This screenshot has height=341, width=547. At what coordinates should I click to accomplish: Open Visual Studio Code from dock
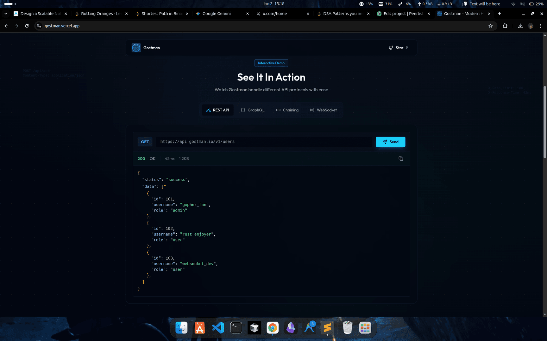pyautogui.click(x=218, y=328)
